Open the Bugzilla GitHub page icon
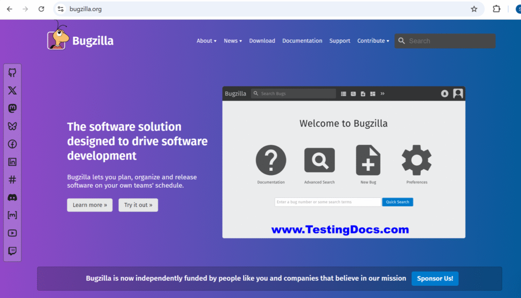This screenshot has height=298, width=521. click(x=12, y=72)
